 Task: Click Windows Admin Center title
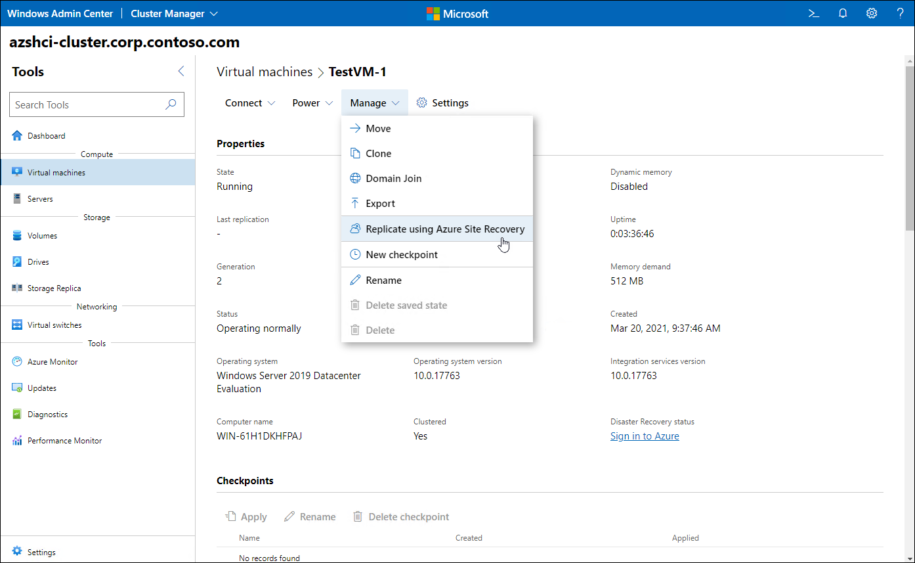pos(60,13)
